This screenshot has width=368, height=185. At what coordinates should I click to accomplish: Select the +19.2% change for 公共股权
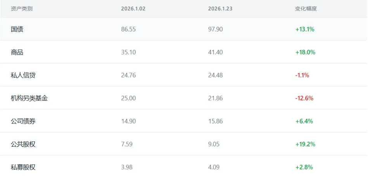(305, 144)
